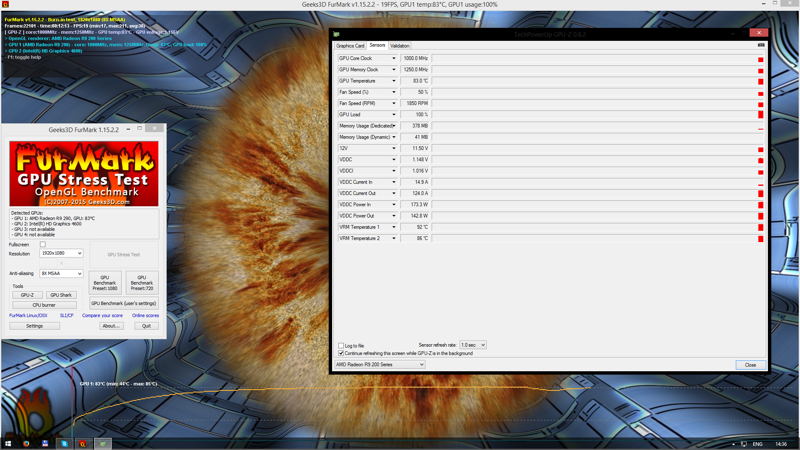Switch to the Graphics Card tab
This screenshot has height=450, width=800.
[350, 46]
